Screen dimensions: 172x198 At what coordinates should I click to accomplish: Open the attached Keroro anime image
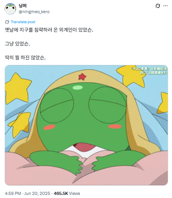(x=86, y=125)
